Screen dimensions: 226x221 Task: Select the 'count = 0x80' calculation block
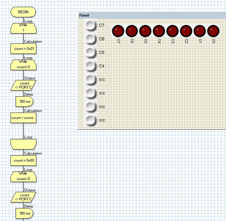(x=23, y=160)
